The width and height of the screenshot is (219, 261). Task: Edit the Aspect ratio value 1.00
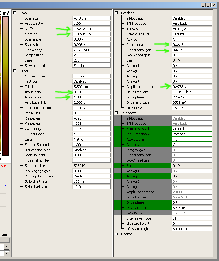coord(91,24)
